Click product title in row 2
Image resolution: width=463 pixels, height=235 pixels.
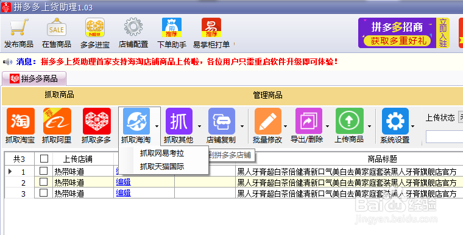pyautogui.click(x=347, y=183)
